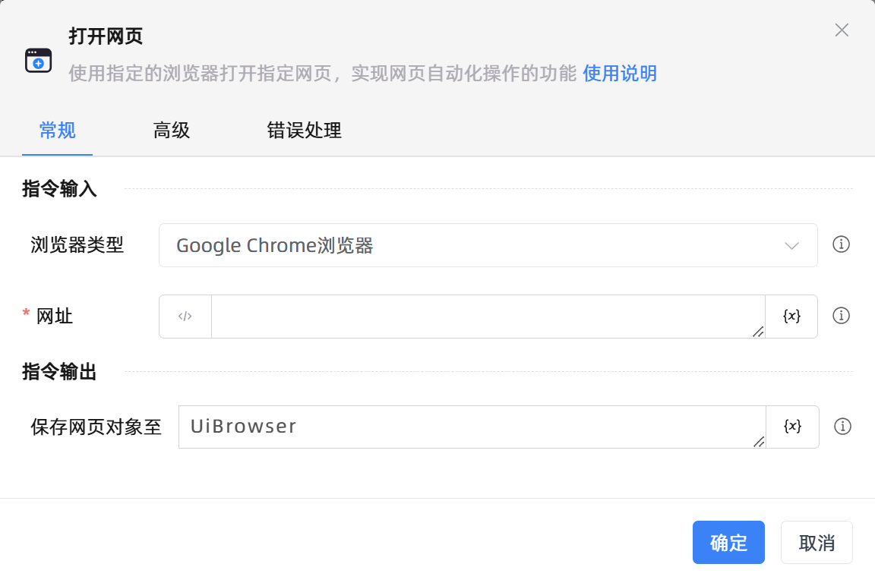875x586 pixels.
Task: Click the open-webpage browser icon in header
Action: (x=38, y=60)
